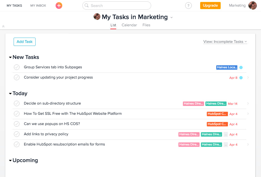Switch to the Calendar tab
This screenshot has width=261, height=177.
tap(129, 25)
